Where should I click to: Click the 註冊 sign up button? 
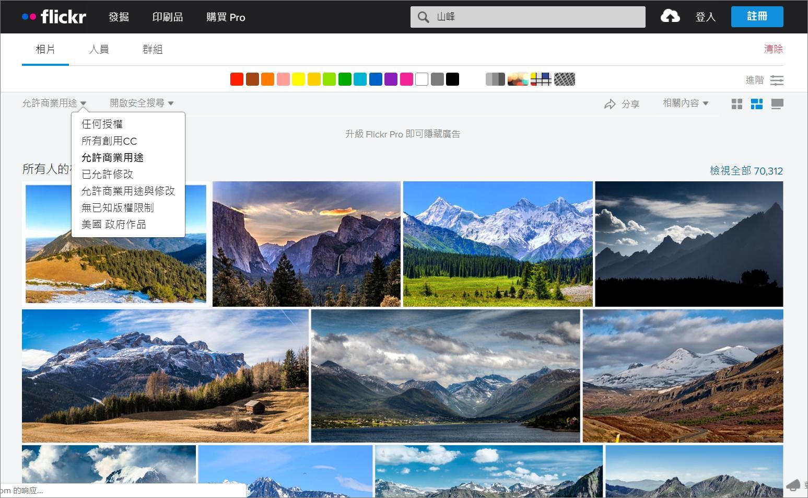(x=757, y=17)
